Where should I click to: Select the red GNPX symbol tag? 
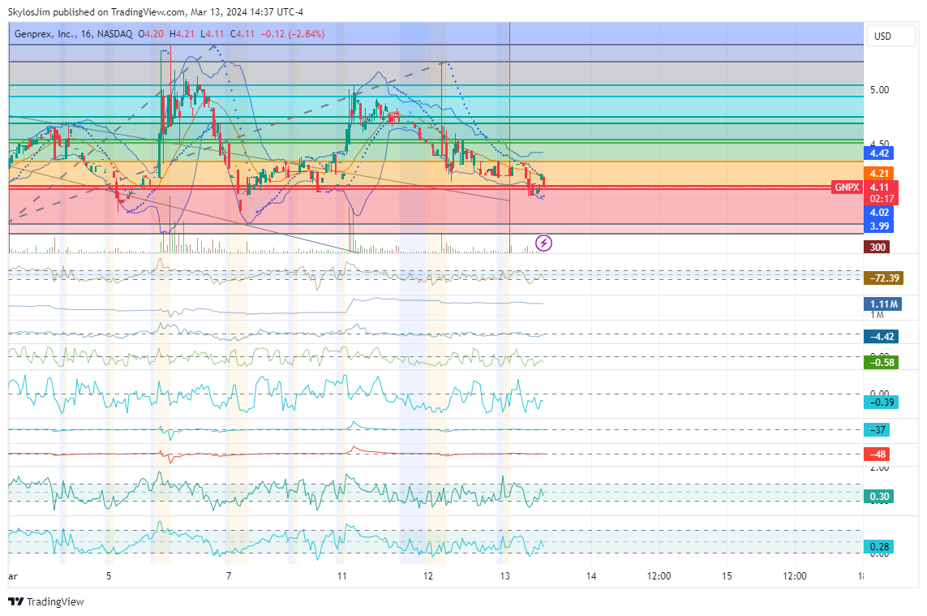click(847, 187)
